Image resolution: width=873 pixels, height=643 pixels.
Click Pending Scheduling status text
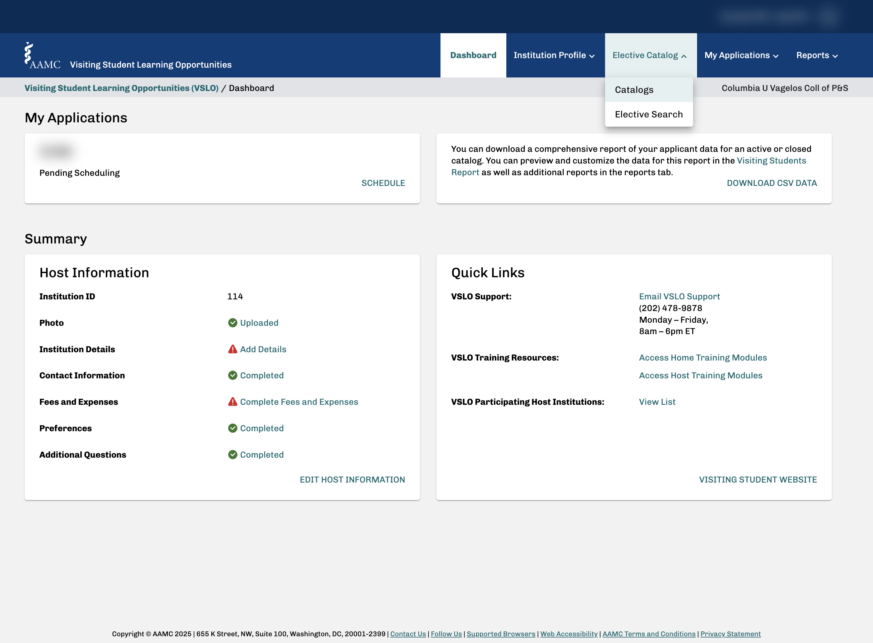tap(79, 173)
